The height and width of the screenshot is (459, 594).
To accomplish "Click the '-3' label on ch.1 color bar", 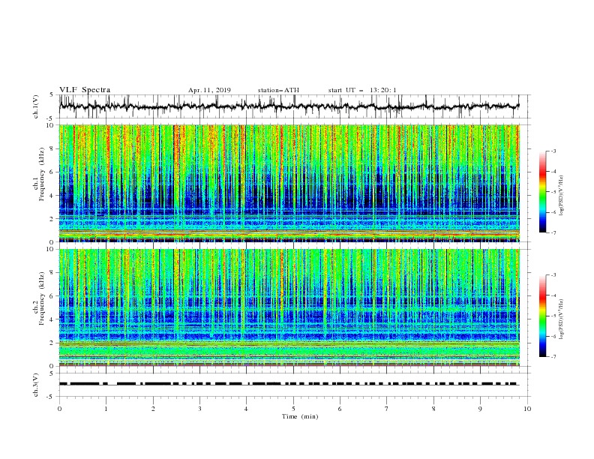I will (553, 151).
